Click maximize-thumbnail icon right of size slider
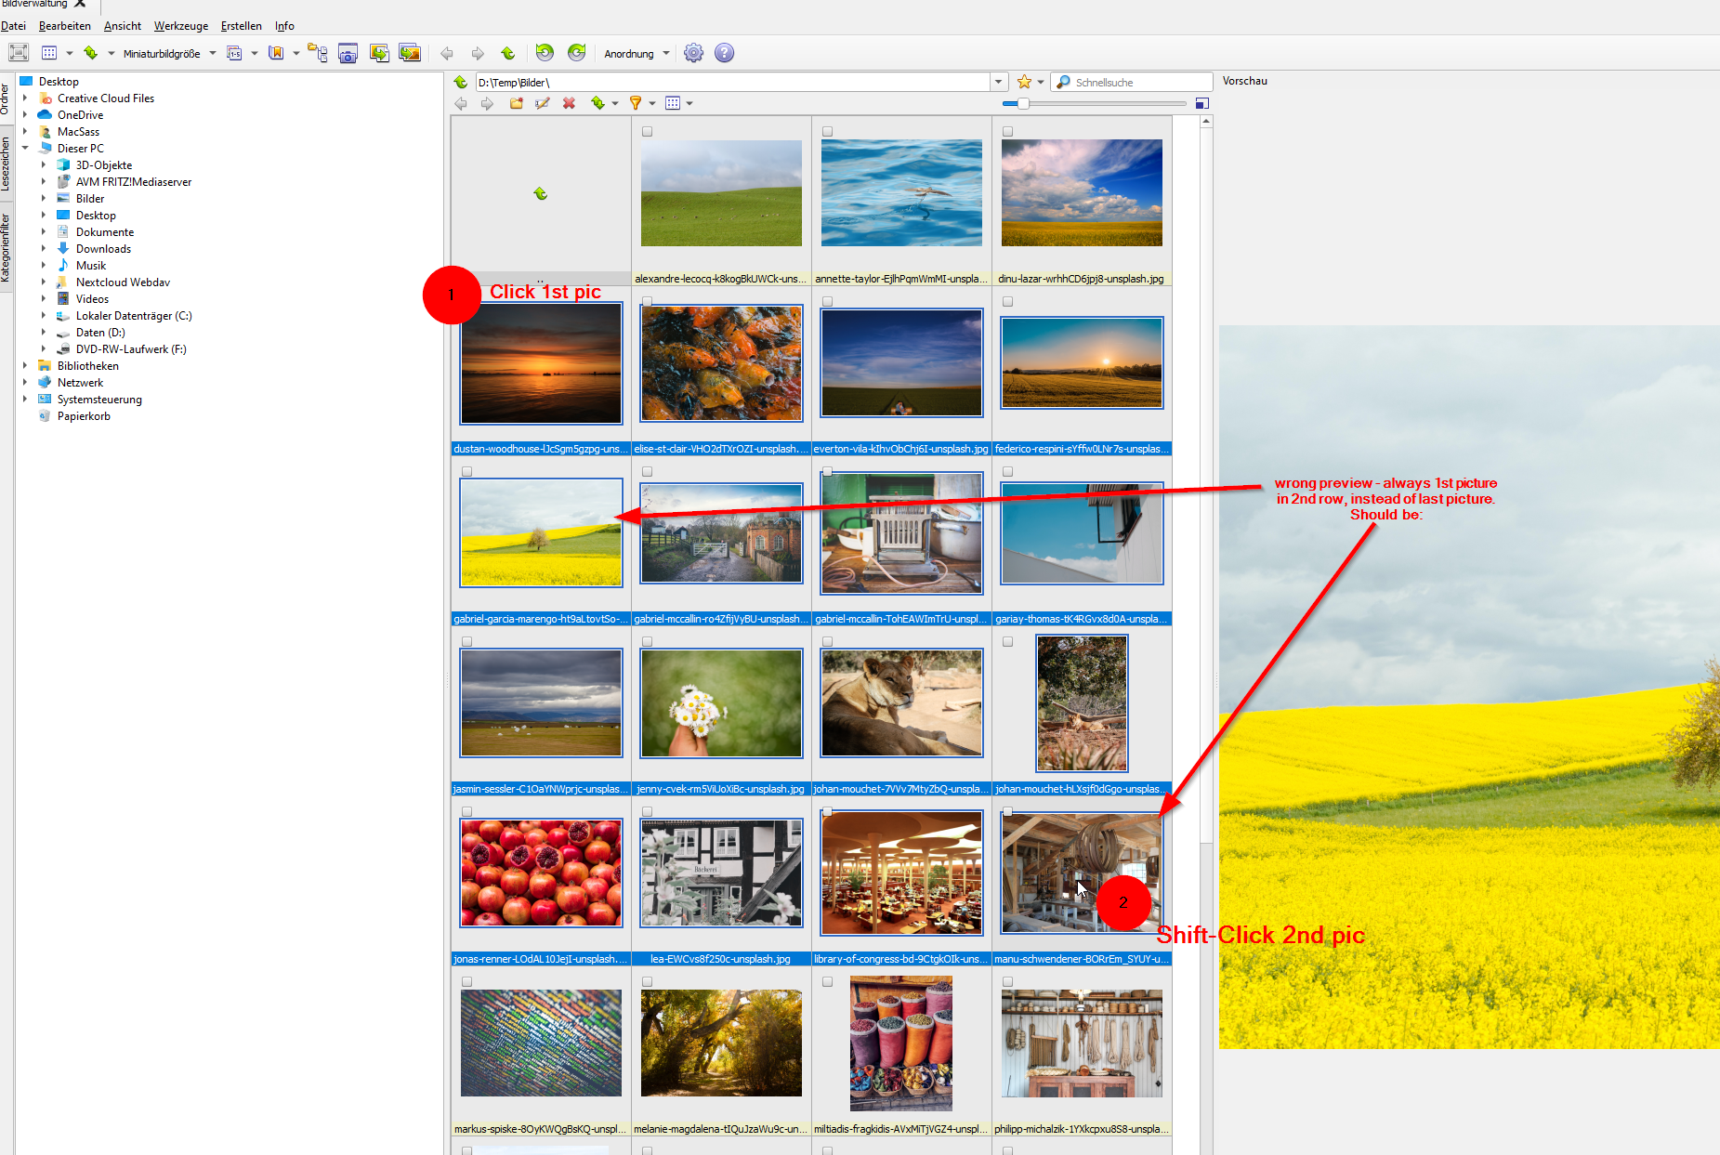Image resolution: width=1720 pixels, height=1155 pixels. coord(1202,103)
